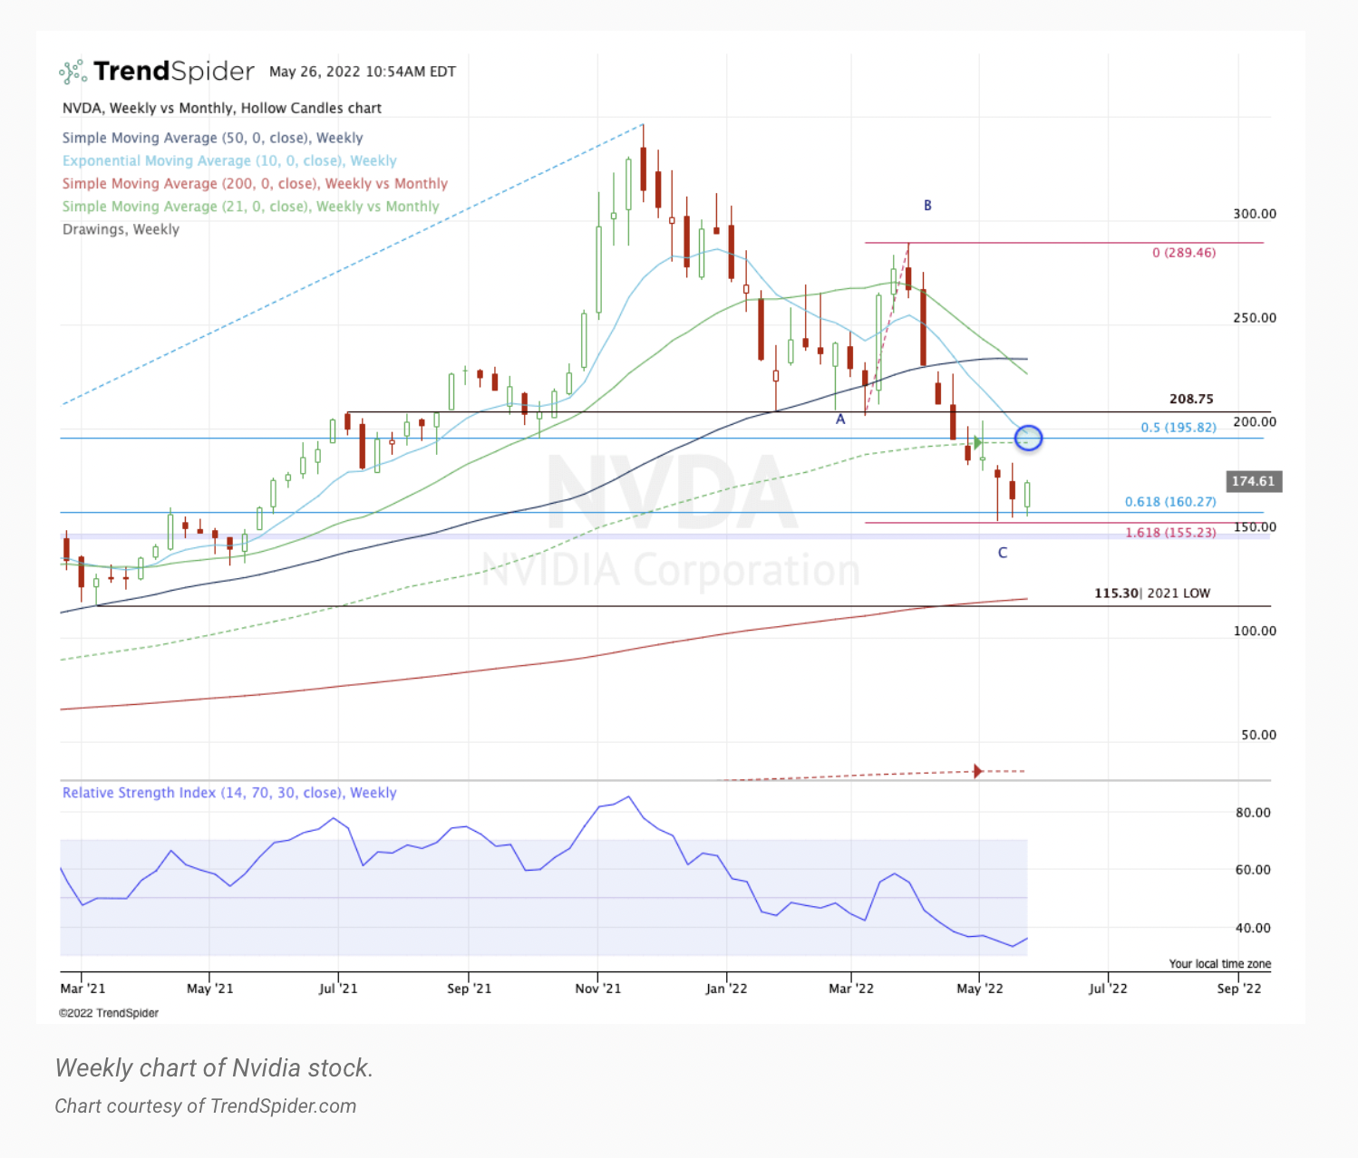Click the '0.5 (195.82)' Fibonacci label

1179,428
